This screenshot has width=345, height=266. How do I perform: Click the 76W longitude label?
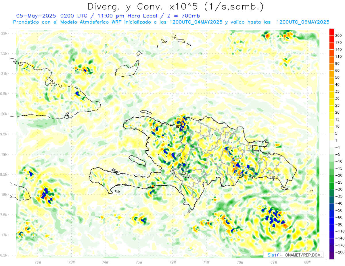click(x=38, y=262)
